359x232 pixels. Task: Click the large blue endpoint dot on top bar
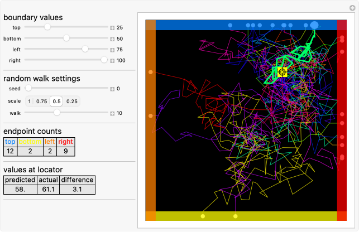(314, 25)
